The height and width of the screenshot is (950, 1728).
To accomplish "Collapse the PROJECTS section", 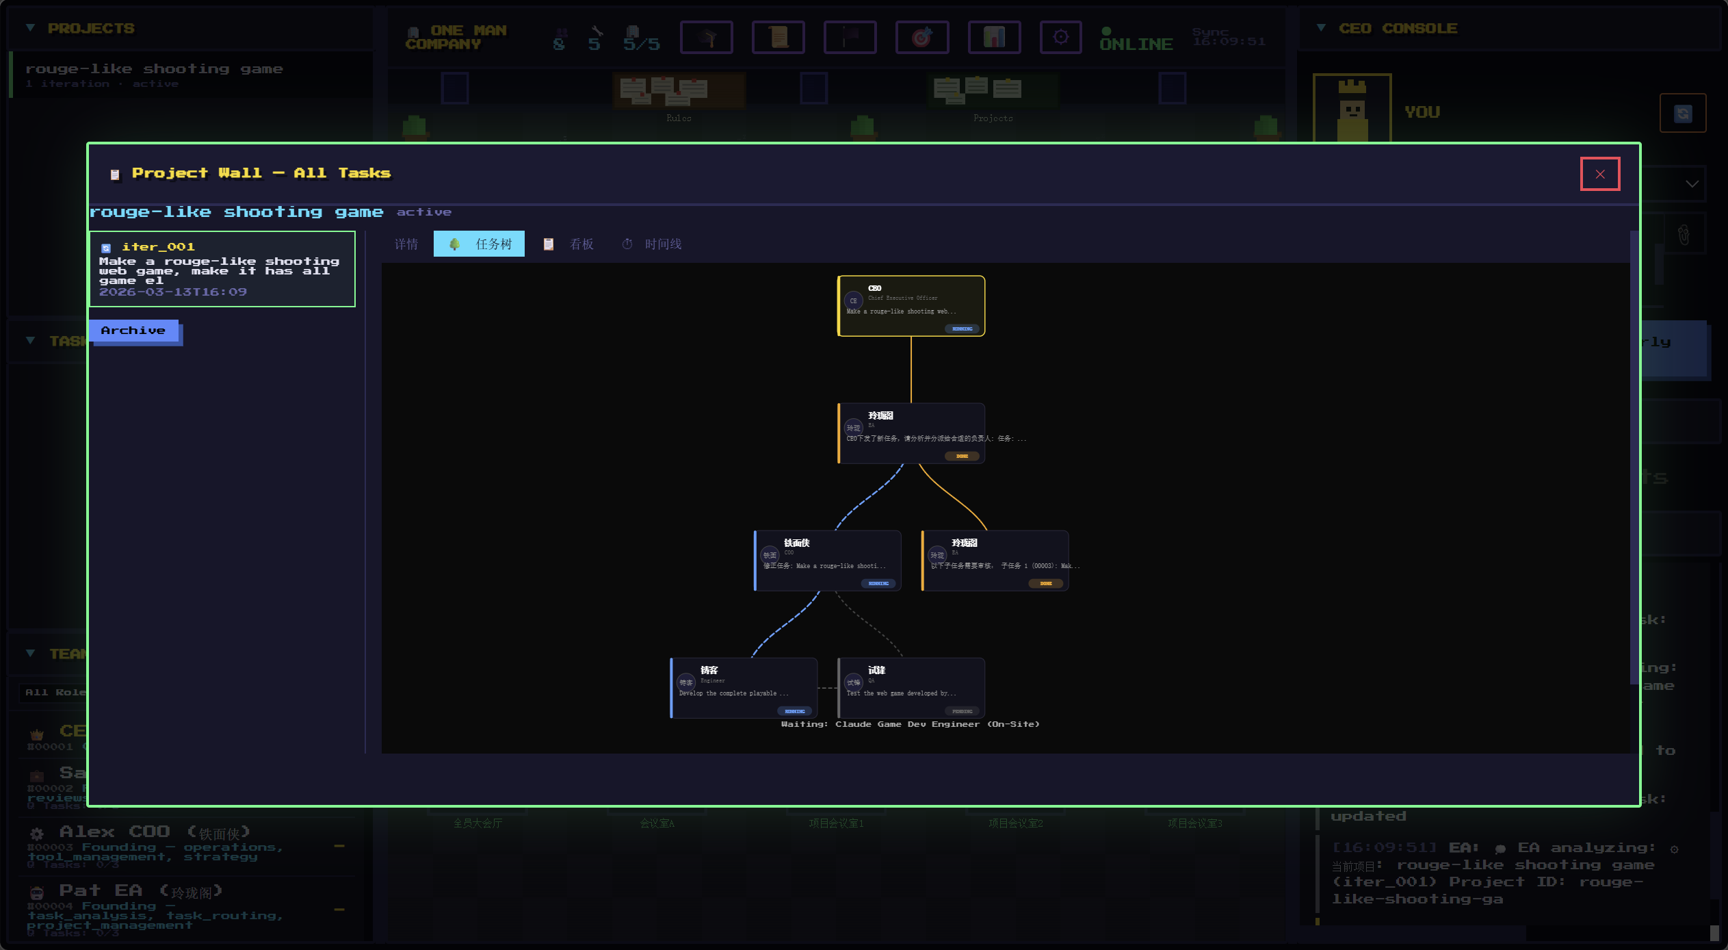I will tap(29, 27).
